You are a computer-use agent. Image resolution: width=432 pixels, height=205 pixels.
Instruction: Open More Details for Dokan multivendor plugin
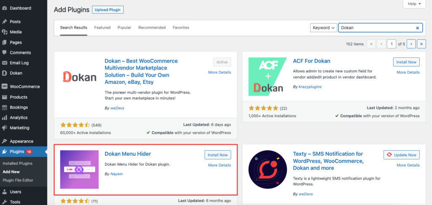click(219, 72)
